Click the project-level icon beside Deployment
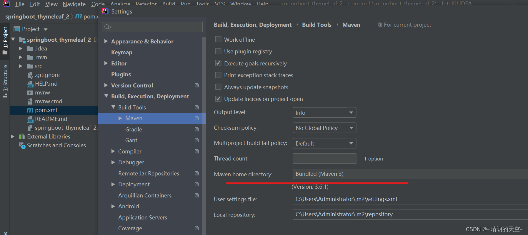The height and width of the screenshot is (235, 528). click(x=197, y=184)
